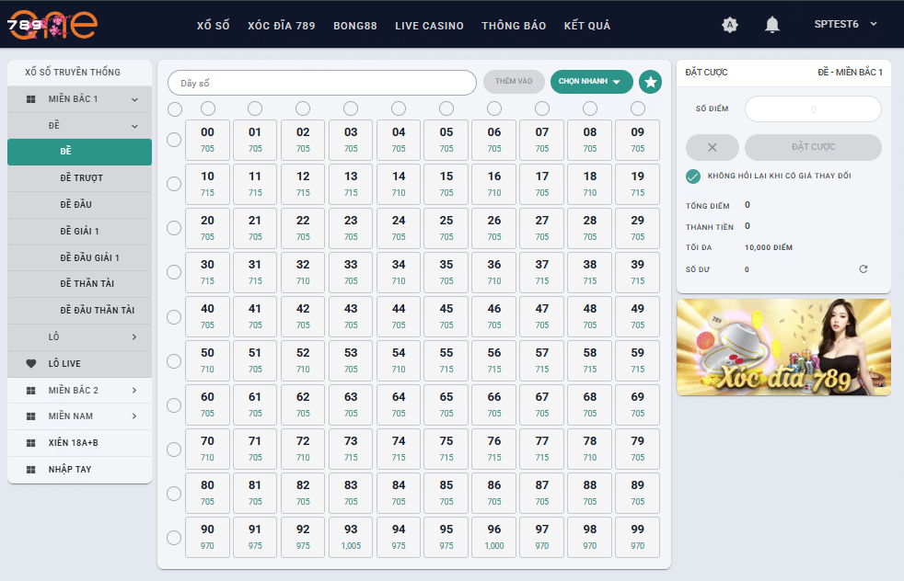
Task: Click the star favorites button
Action: click(x=650, y=82)
